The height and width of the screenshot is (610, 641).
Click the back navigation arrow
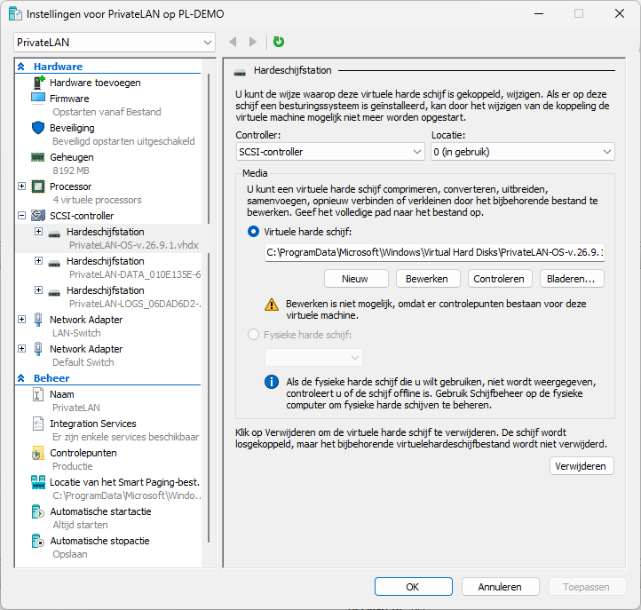click(x=233, y=42)
